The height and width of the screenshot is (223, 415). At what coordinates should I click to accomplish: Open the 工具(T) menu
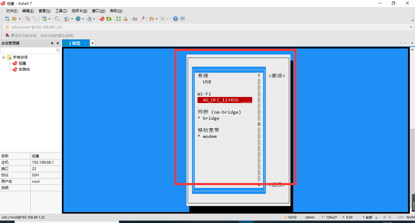pyautogui.click(x=61, y=11)
